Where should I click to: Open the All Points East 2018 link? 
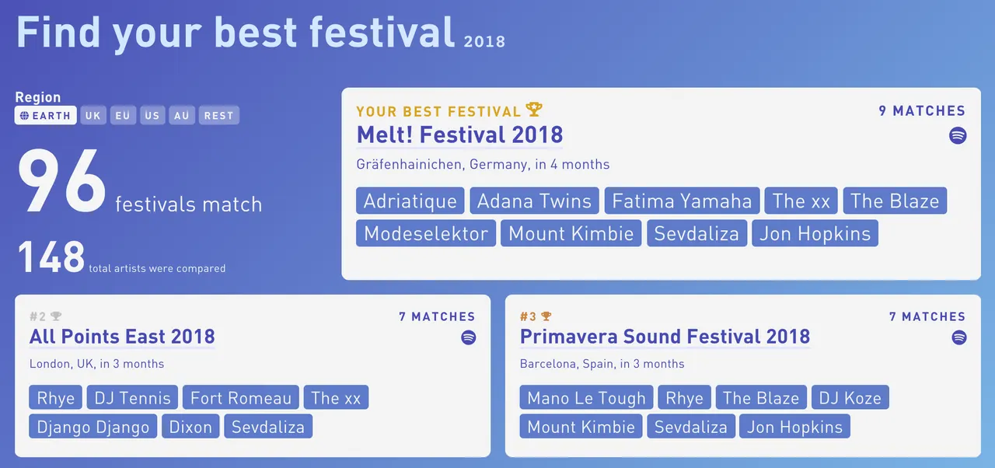point(122,337)
